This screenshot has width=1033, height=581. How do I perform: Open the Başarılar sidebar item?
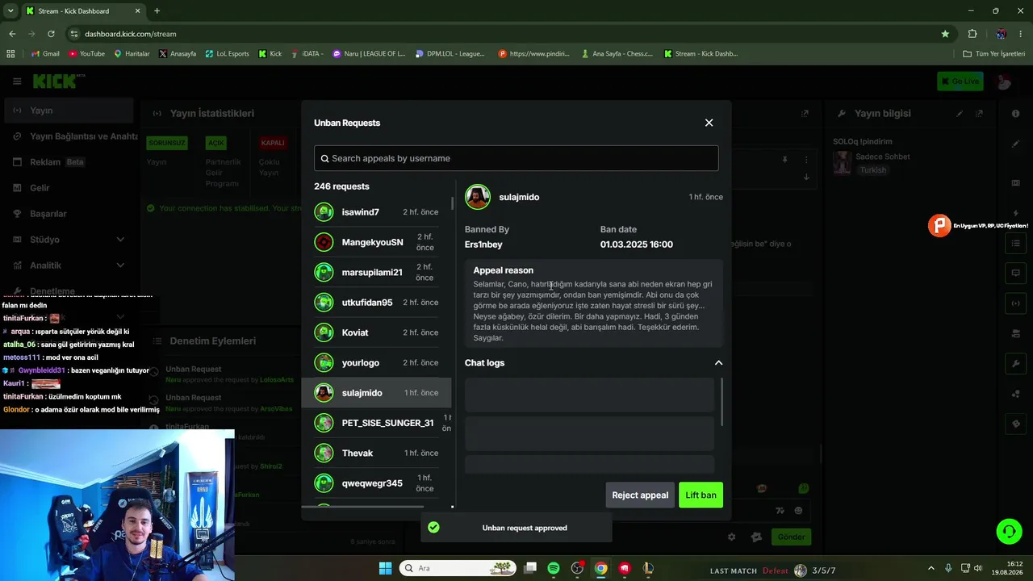[x=68, y=214]
